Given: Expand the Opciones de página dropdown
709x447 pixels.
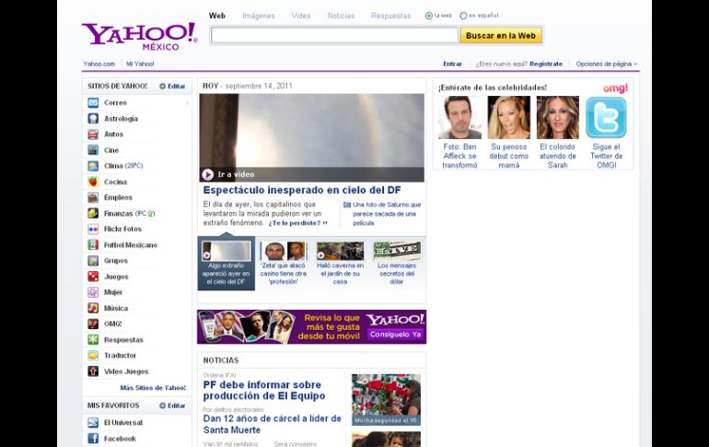Looking at the screenshot, I should pyautogui.click(x=607, y=64).
